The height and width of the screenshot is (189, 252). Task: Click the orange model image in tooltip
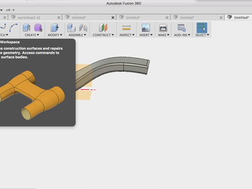tap(31, 95)
